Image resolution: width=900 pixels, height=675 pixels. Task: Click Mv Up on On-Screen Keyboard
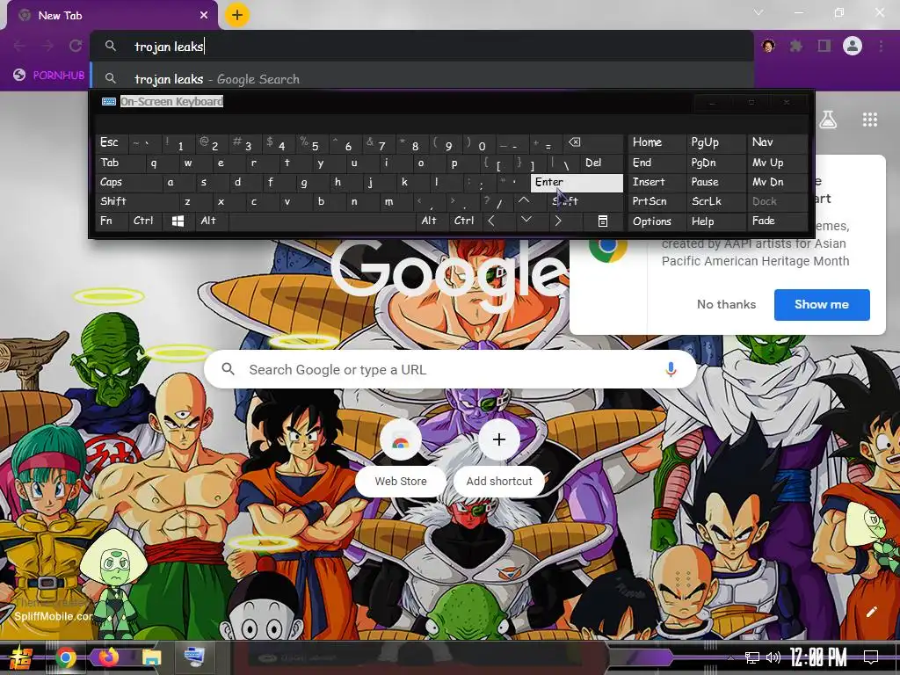(778, 163)
